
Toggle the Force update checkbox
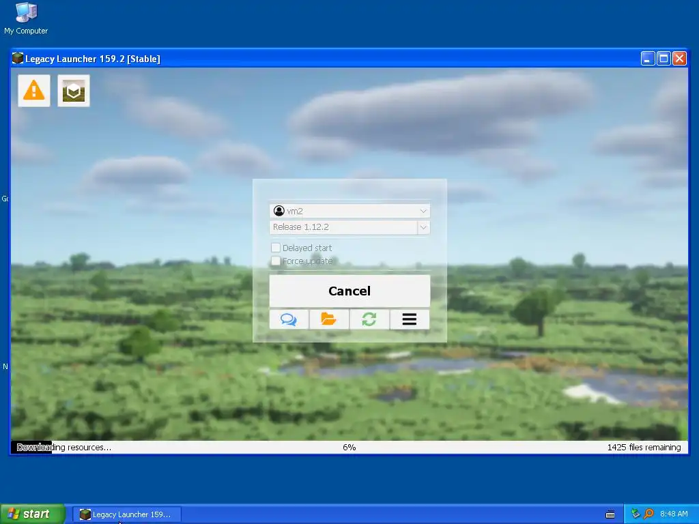tap(276, 261)
